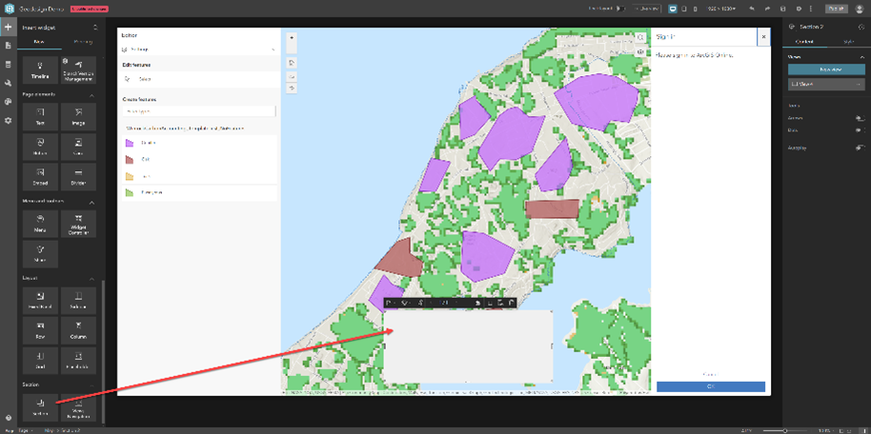This screenshot has height=434, width=871.
Task: Select the Fixed Panel layout widget
Action: pyautogui.click(x=41, y=300)
